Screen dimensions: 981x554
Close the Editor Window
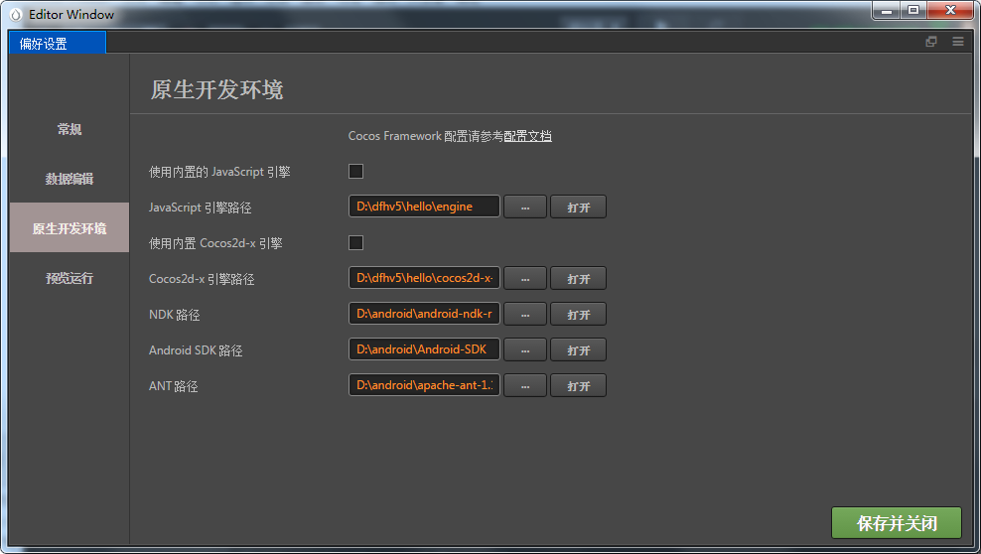point(950,11)
